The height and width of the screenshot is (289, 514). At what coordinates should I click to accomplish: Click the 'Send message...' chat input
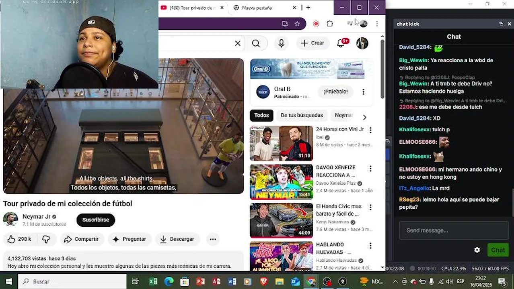[x=453, y=230]
